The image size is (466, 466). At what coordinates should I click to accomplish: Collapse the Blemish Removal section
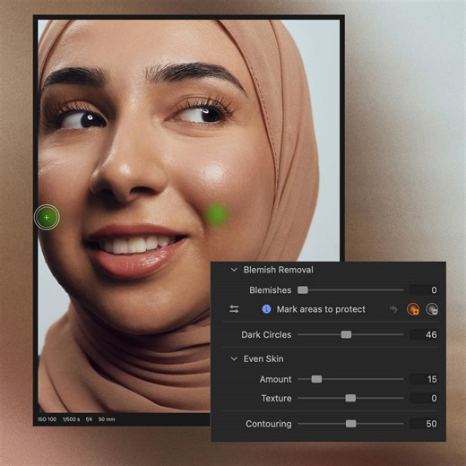[x=234, y=270]
